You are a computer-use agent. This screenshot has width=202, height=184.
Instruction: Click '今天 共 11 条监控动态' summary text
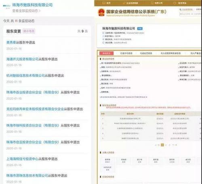point(19,21)
